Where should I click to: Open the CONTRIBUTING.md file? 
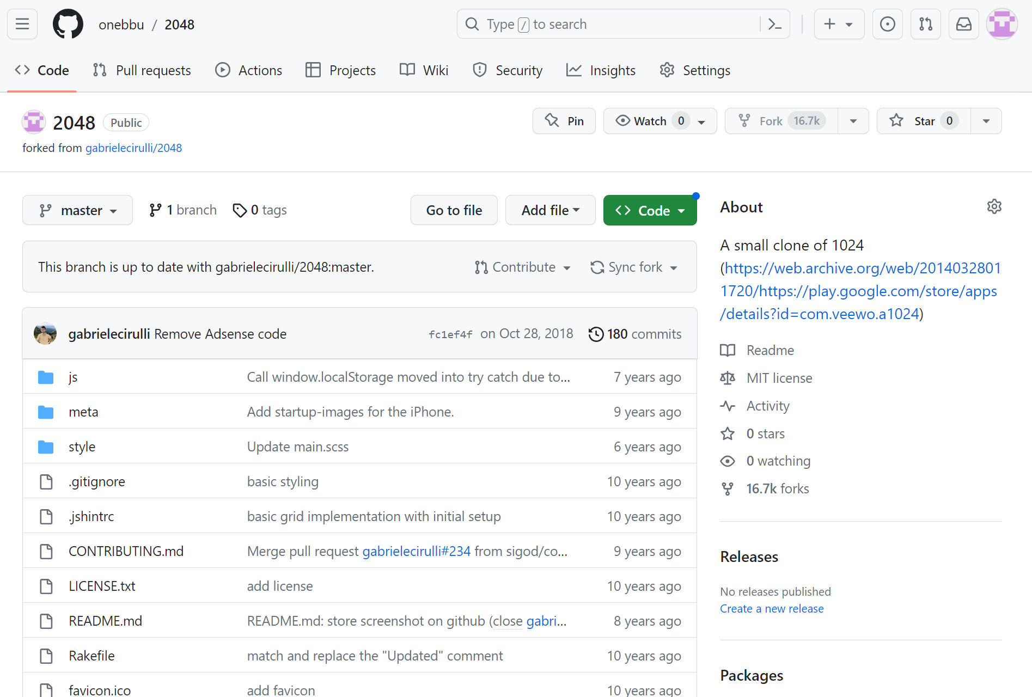click(126, 551)
